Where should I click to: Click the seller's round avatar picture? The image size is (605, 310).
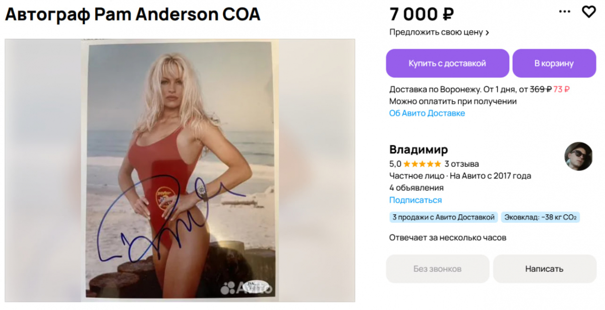(578, 156)
